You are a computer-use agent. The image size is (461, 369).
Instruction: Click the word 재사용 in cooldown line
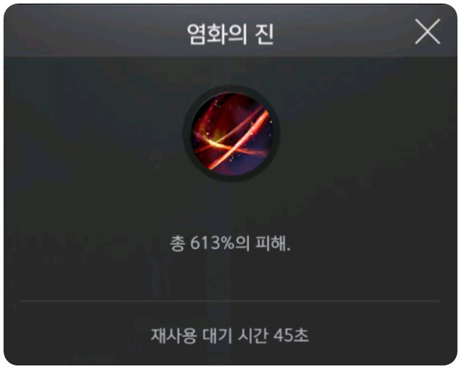(174, 336)
